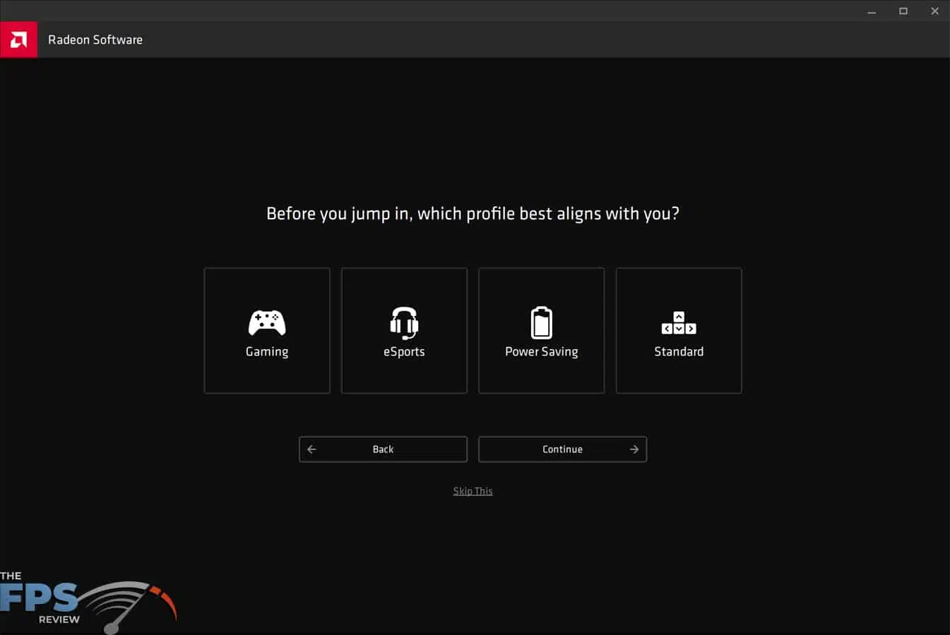The height and width of the screenshot is (635, 950).
Task: Choose the eSports profile card
Action: point(404,330)
